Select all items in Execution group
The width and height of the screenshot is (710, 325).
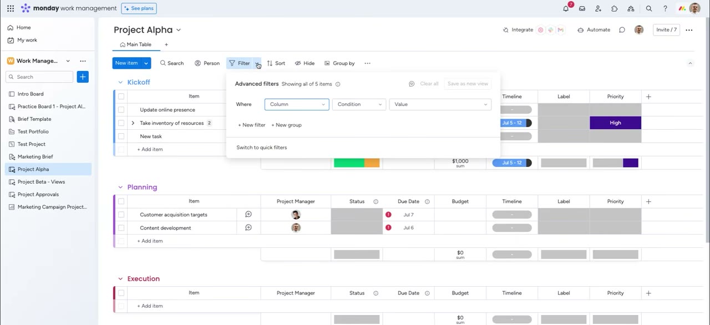click(x=121, y=293)
